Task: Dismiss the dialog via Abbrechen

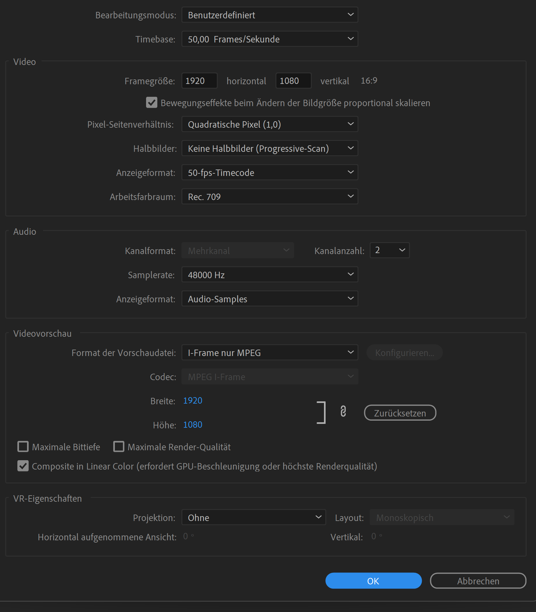Action: point(478,588)
